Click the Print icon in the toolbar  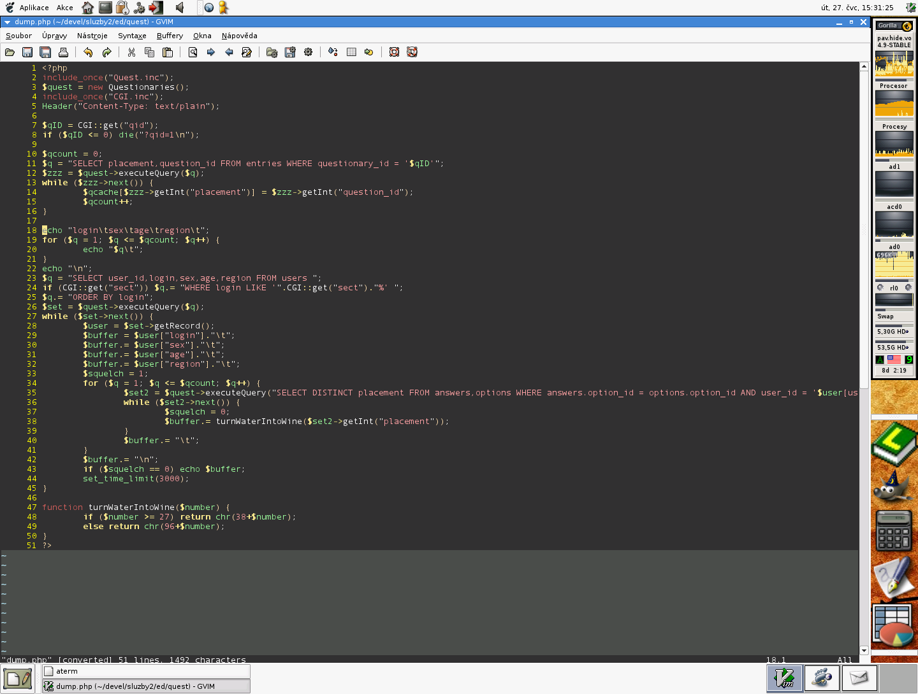tap(63, 52)
